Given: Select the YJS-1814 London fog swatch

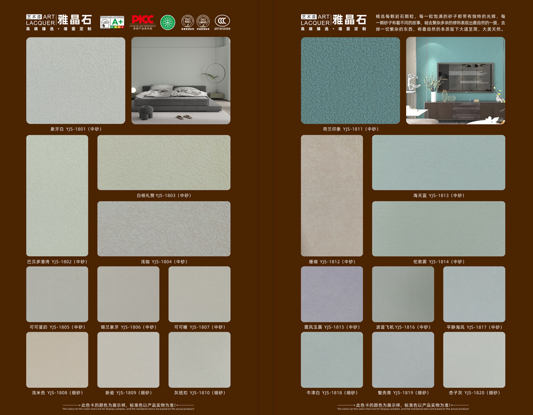Looking at the screenshot, I should [439, 229].
